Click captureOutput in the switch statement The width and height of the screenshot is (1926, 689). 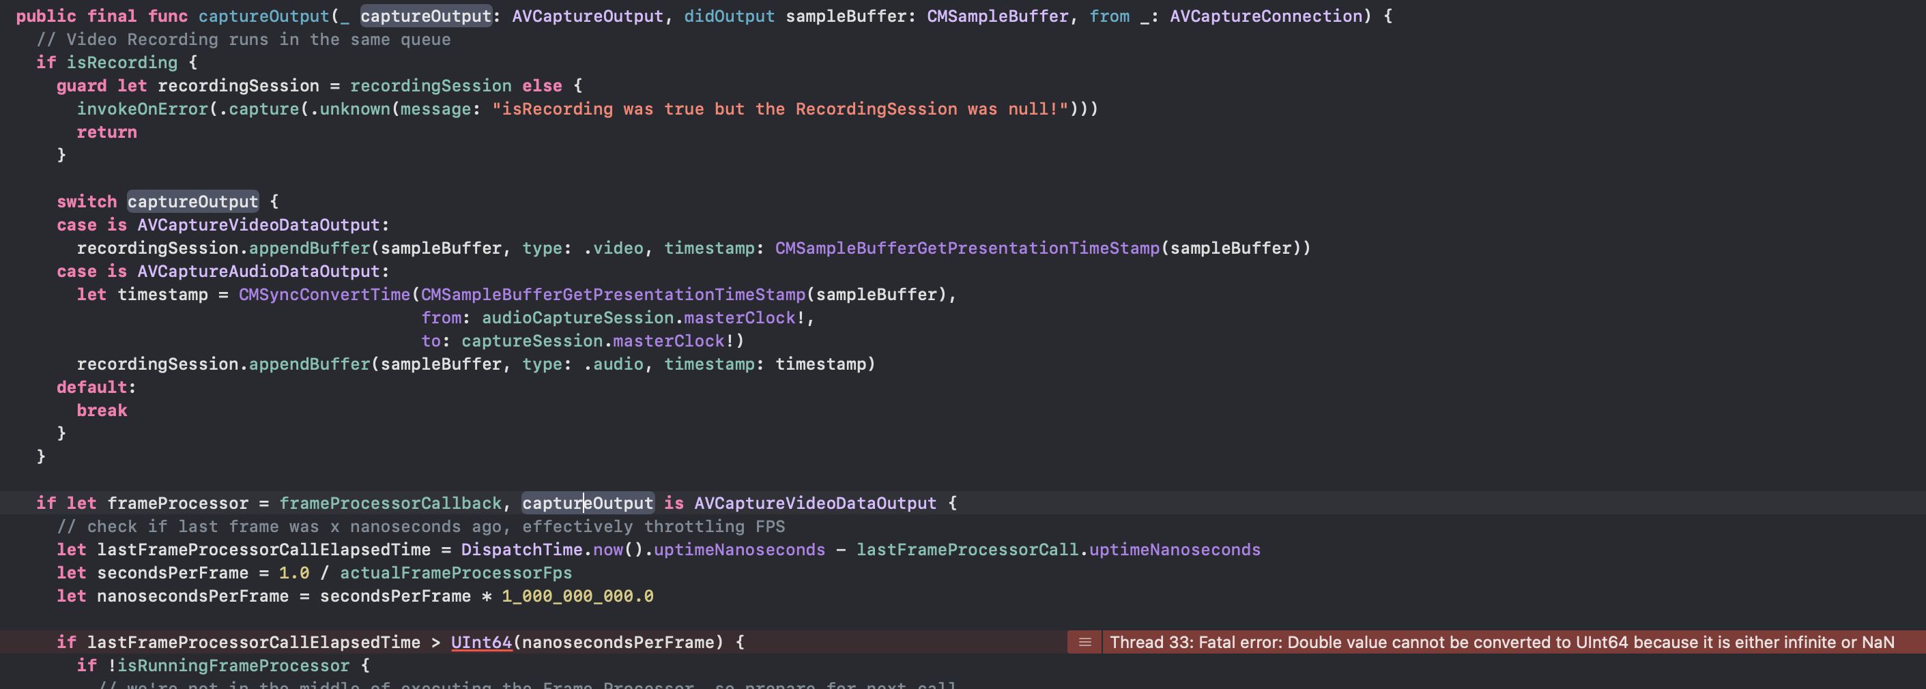coord(193,201)
